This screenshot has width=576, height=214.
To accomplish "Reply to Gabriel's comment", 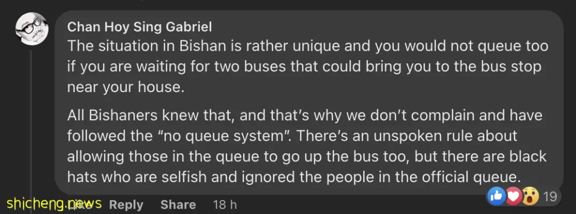I will 126,204.
